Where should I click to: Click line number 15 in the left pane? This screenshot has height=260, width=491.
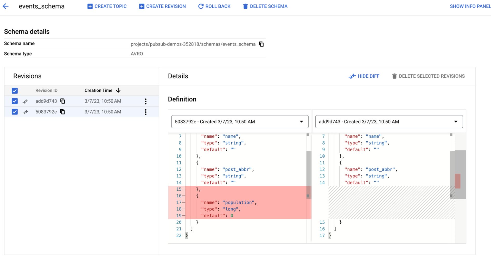[179, 189]
